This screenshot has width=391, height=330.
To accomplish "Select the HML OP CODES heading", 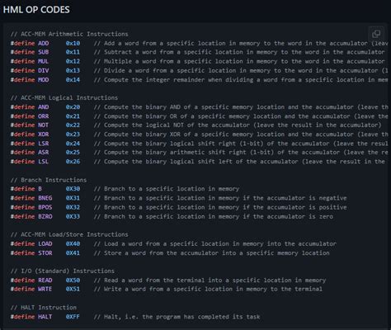I will (36, 10).
